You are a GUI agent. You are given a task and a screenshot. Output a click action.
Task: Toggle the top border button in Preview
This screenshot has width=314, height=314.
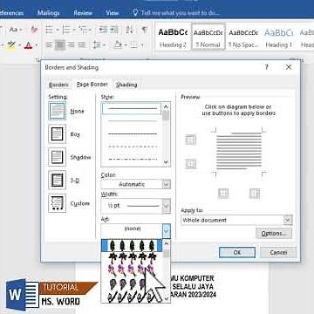click(x=191, y=140)
